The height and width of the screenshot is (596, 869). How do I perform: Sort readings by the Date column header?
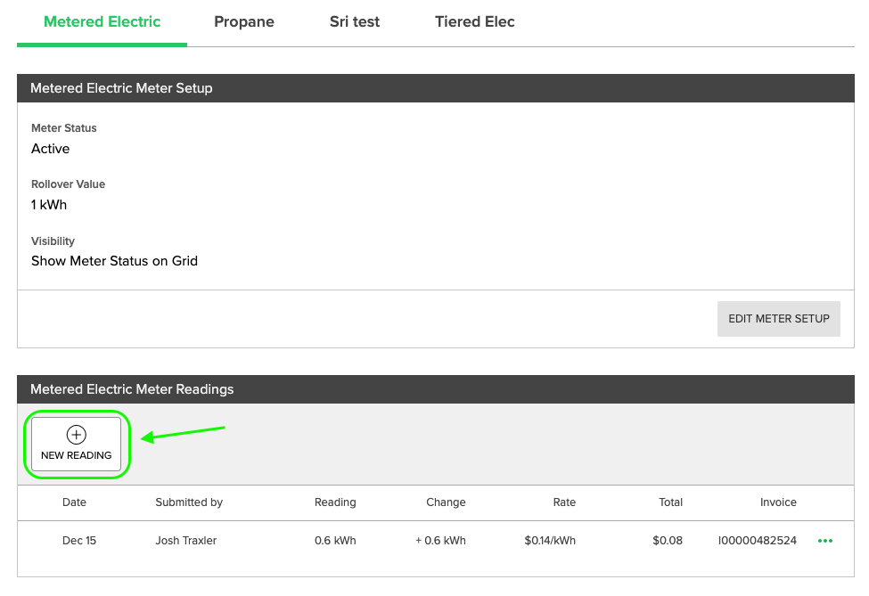(74, 502)
